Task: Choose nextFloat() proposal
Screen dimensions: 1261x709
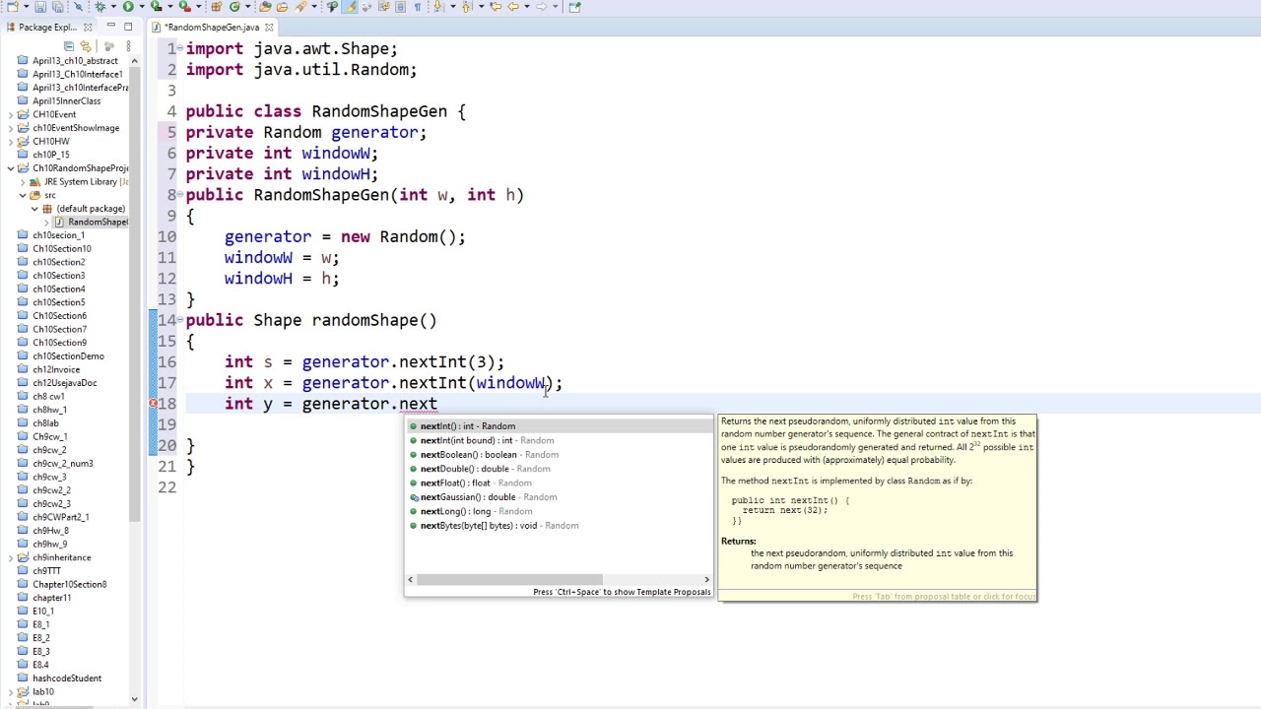Action: pos(559,483)
